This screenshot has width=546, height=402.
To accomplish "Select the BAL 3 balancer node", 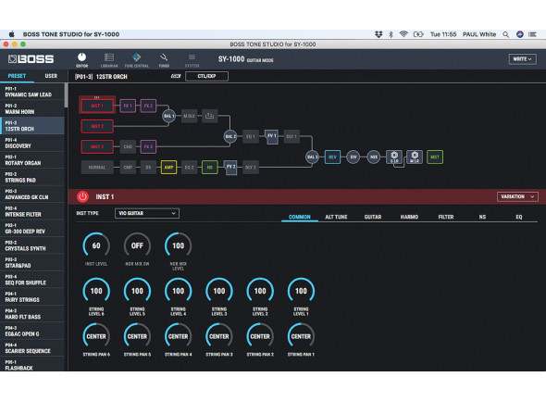I will point(312,157).
